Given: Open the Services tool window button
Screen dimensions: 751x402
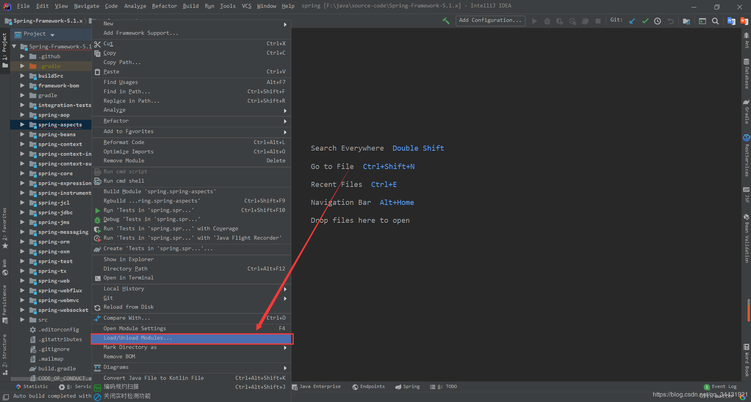Looking at the screenshot, I should pos(75,387).
